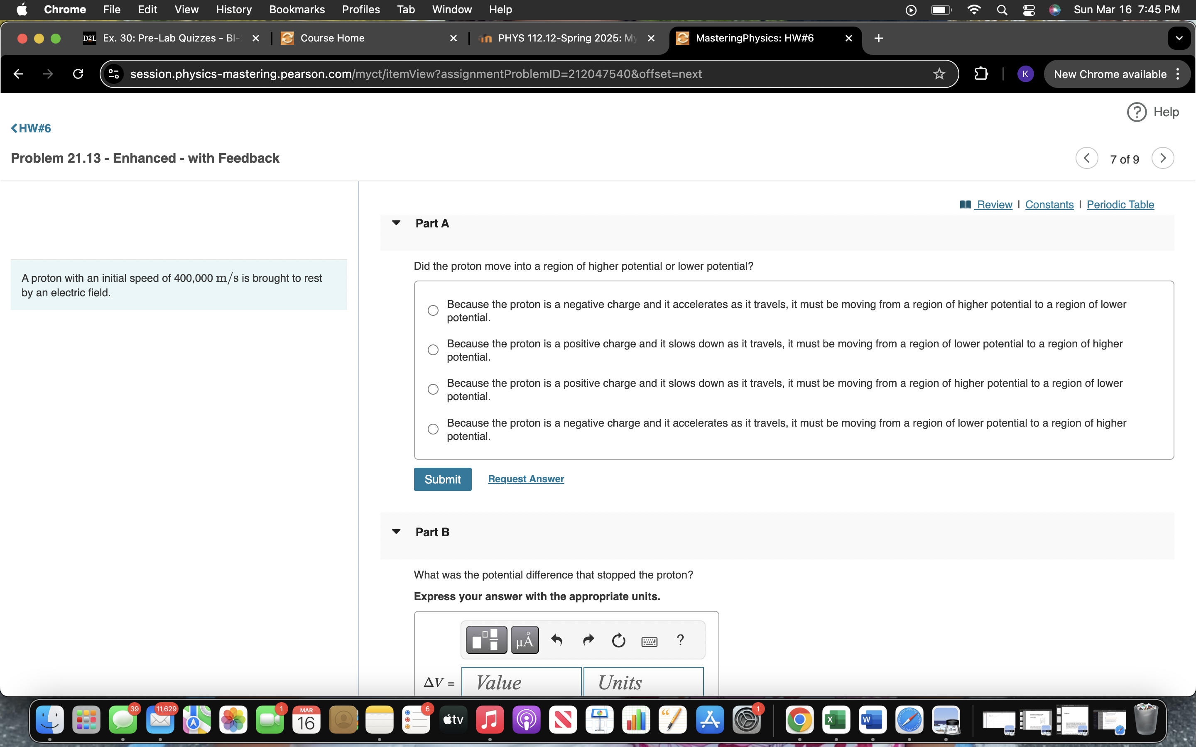Select the last answer about lower to higher potential
1196x747 pixels.
coord(432,429)
